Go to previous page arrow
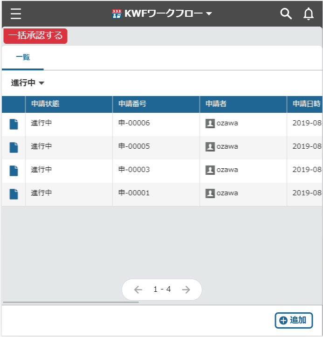Viewport: 323px width, 337px height. [138, 289]
